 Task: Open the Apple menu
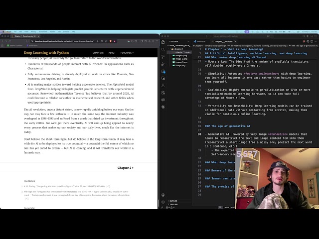(x=3, y=32)
